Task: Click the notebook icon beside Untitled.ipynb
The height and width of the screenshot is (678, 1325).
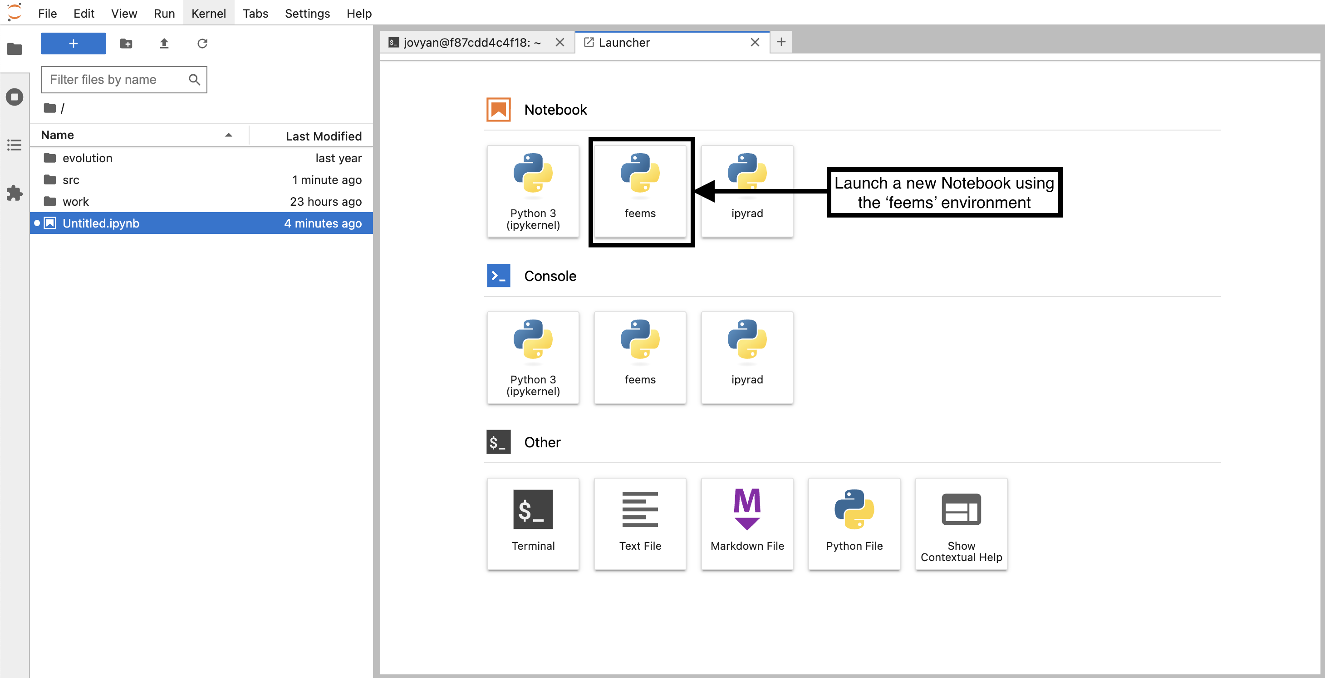Action: click(x=50, y=223)
